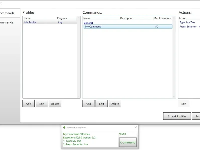Viewport: 200px width, 150px height.
Task: Select the Press: Enter action row
Action: [x=189, y=27]
